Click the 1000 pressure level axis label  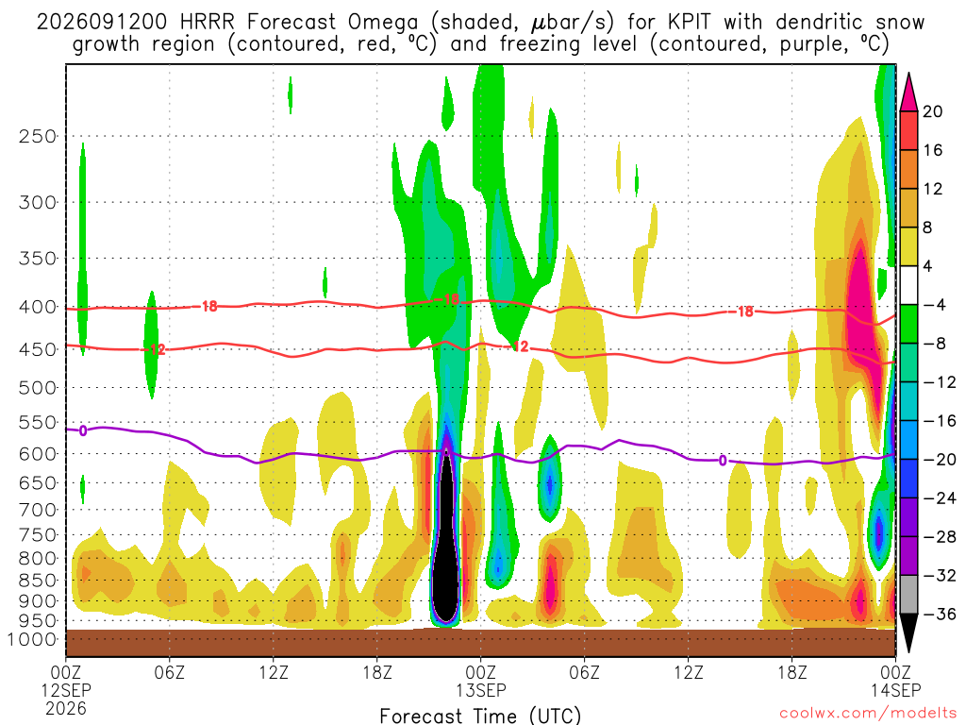coord(33,640)
